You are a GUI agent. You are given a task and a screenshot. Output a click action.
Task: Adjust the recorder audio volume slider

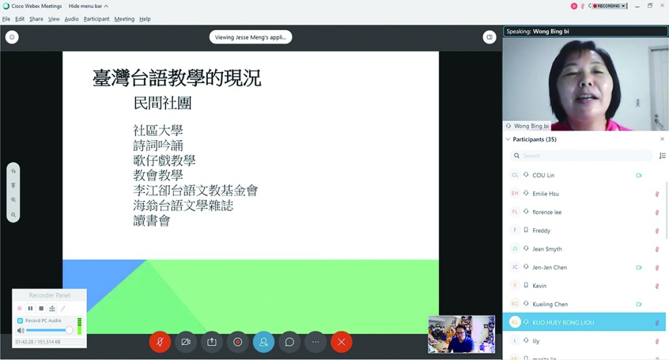click(x=69, y=331)
